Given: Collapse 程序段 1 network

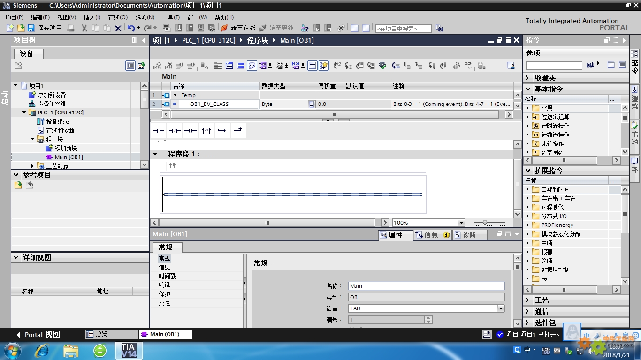Looking at the screenshot, I should [155, 154].
